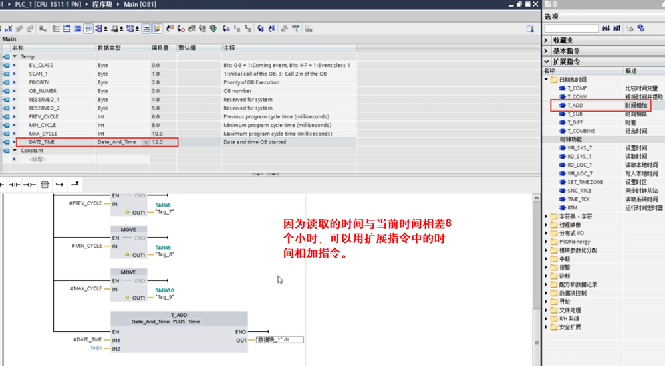
Task: Click the instruction search input field
Action: point(571,28)
